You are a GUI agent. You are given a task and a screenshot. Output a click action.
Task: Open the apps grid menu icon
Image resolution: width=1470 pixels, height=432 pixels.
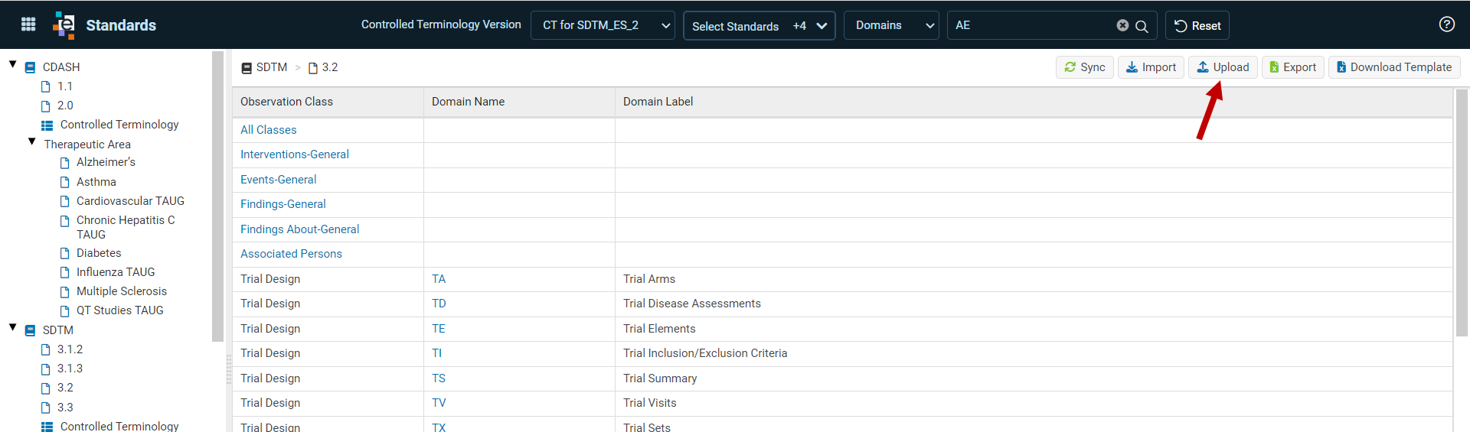click(x=28, y=24)
